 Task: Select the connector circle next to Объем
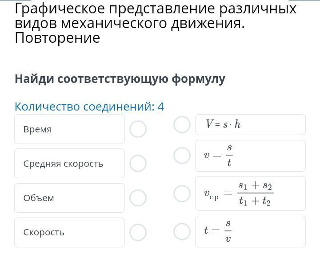click(138, 198)
